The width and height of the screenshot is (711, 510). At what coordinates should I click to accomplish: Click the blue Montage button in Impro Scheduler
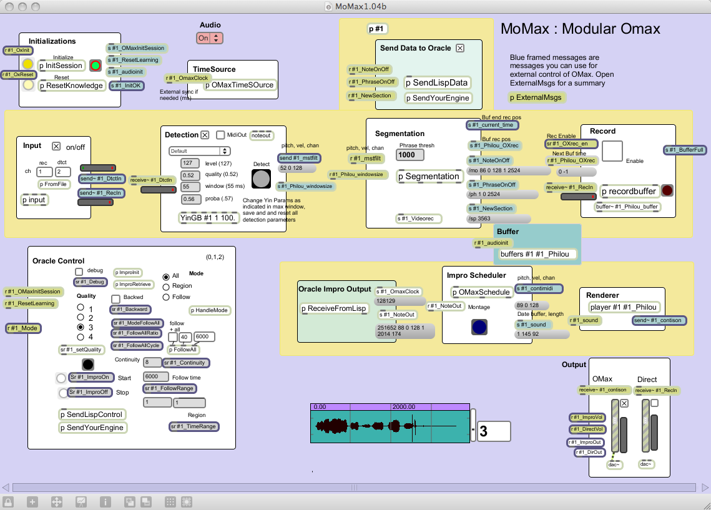tap(479, 327)
